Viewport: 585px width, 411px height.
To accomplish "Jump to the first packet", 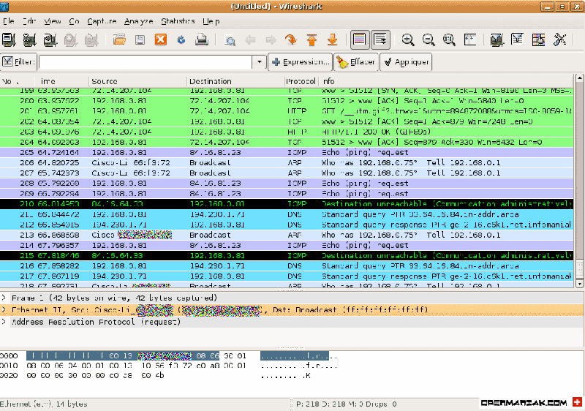I will click(312, 39).
